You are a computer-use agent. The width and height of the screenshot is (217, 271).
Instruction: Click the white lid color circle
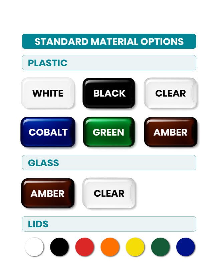click(34, 247)
